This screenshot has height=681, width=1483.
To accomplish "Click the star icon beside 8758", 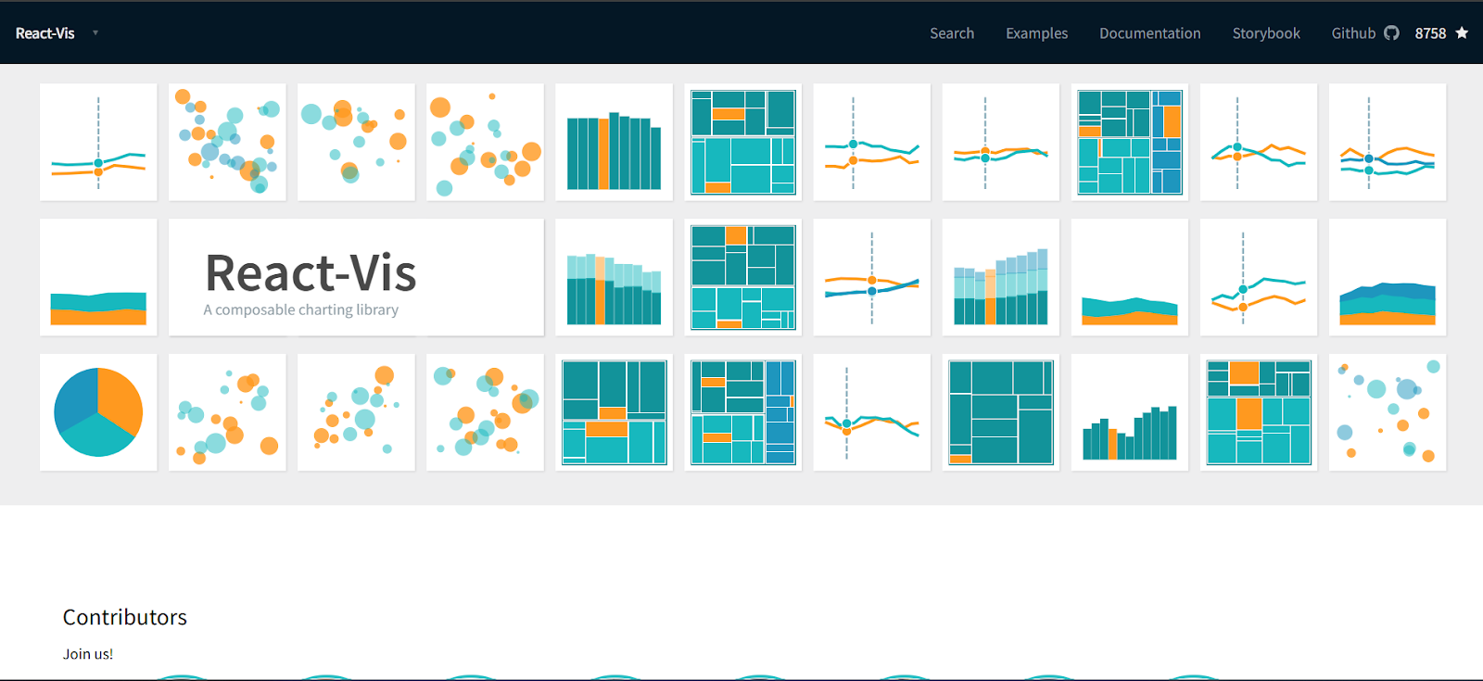I will pos(1462,33).
